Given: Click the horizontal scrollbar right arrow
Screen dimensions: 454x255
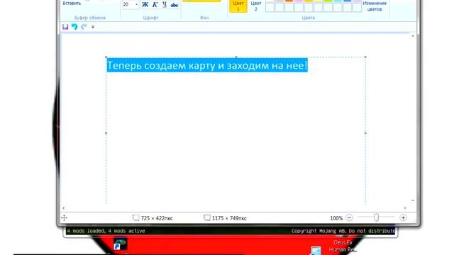Looking at the screenshot, I should tap(405, 208).
